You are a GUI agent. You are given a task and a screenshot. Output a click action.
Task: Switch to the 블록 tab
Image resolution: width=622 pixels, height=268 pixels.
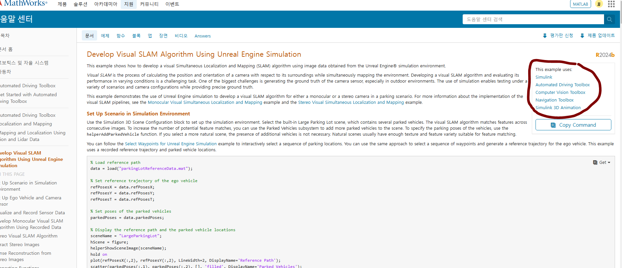point(136,35)
